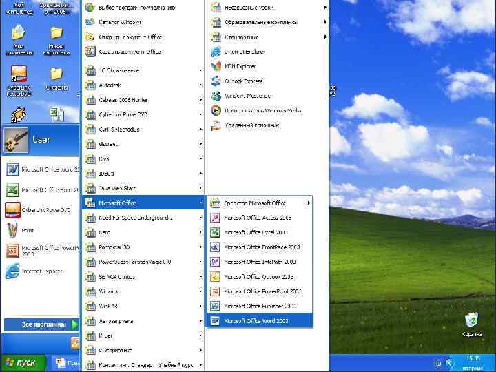This screenshot has width=496, height=372.
Task: Open Microsoft Office InfoPath 2003
Action: coord(259,262)
